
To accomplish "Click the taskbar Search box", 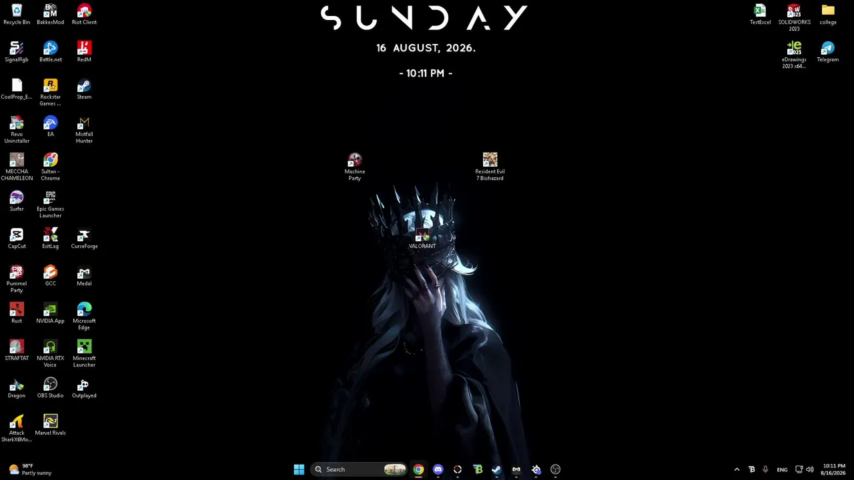I will click(359, 469).
